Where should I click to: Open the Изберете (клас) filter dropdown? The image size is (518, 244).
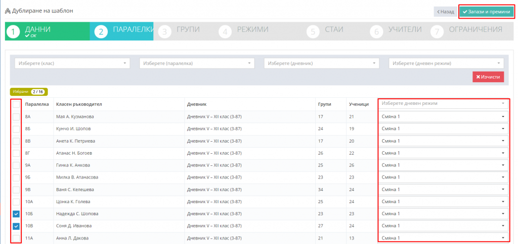72,63
